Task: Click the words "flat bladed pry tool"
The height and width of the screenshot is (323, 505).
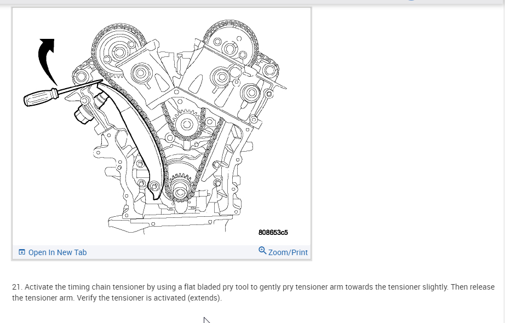Action: click(x=216, y=287)
